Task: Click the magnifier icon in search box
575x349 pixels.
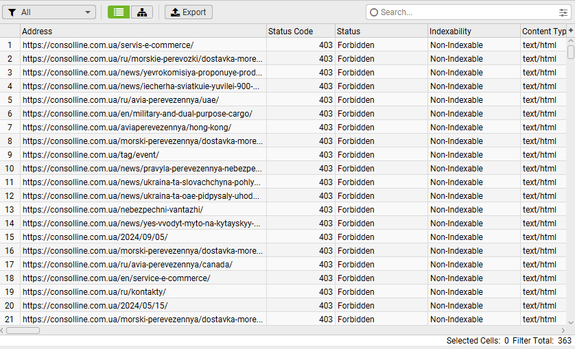Action: pos(374,12)
